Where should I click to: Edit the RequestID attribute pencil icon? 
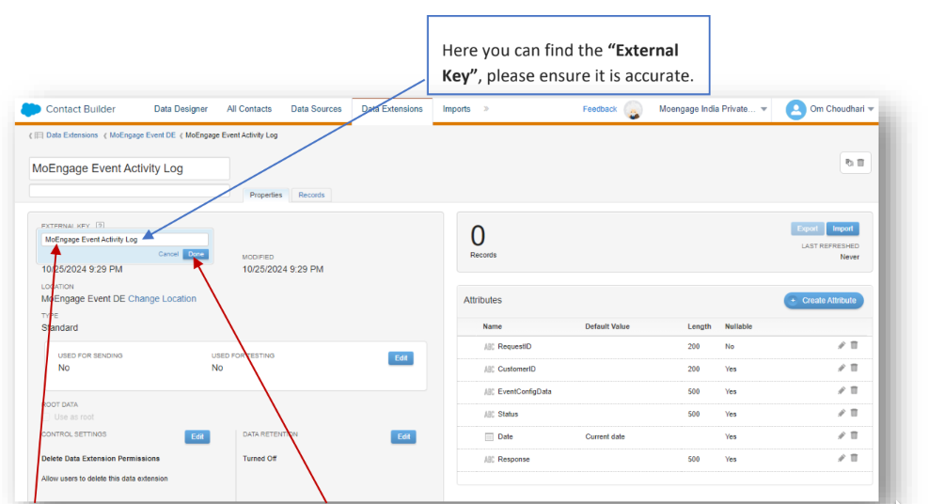842,346
